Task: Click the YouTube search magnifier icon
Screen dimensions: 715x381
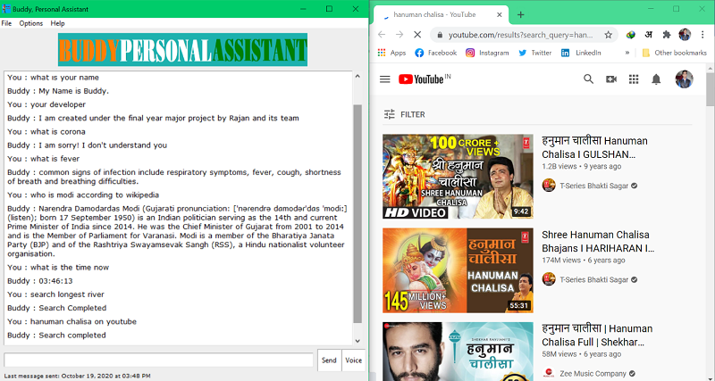Action: [x=588, y=79]
